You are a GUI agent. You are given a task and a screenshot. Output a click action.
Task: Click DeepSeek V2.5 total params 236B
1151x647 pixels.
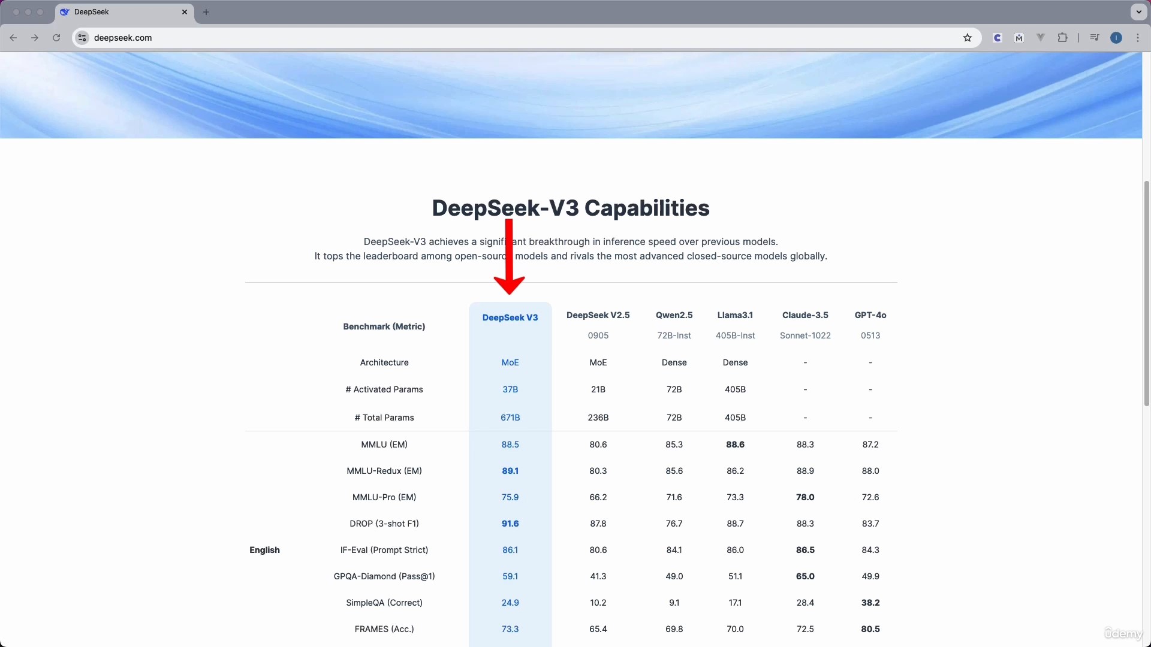point(598,418)
